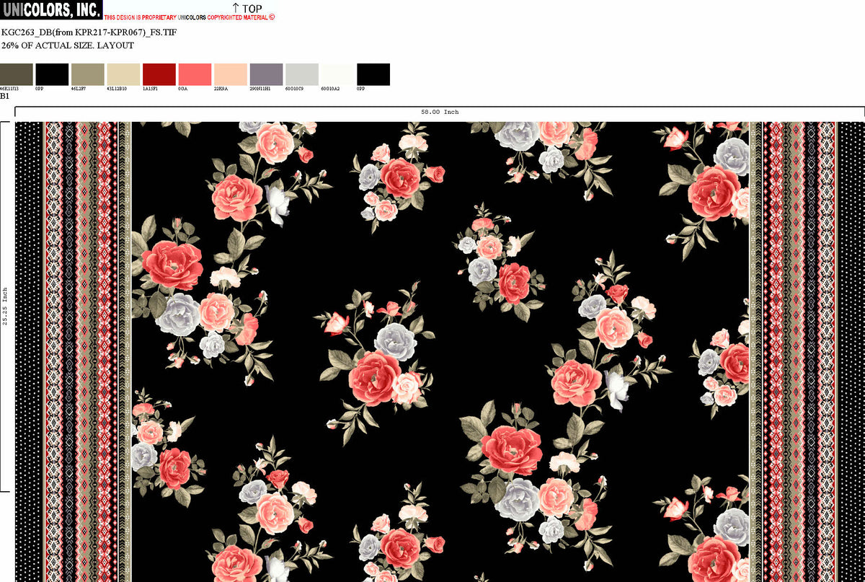Select the khaki 46L2F7 color swatch
Screen dimensions: 865x582
click(88, 74)
